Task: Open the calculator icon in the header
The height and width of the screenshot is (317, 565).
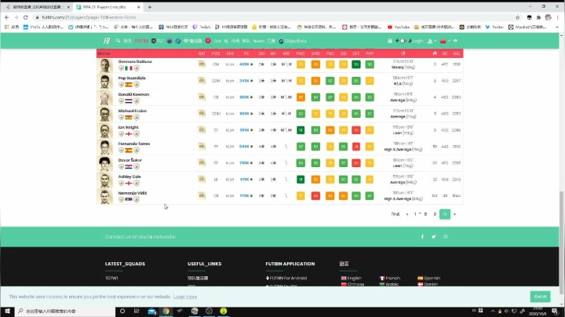Action: click(390, 41)
